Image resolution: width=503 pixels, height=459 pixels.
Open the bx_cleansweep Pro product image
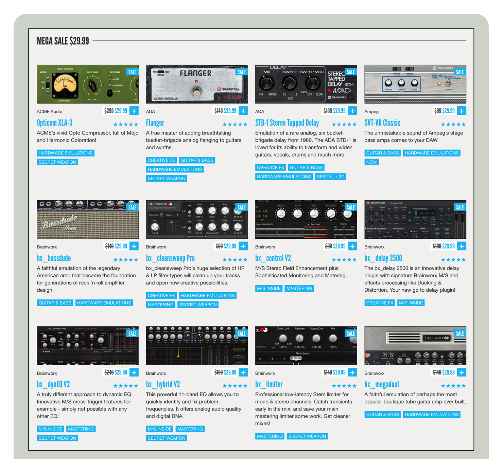[197, 220]
